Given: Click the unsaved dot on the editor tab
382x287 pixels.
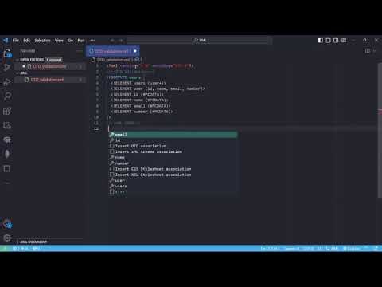Looking at the screenshot, I should 134,51.
